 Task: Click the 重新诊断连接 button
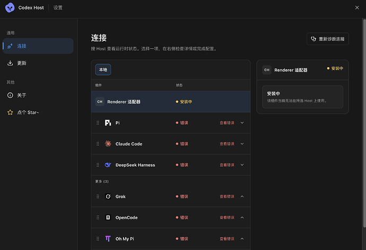[x=327, y=39]
